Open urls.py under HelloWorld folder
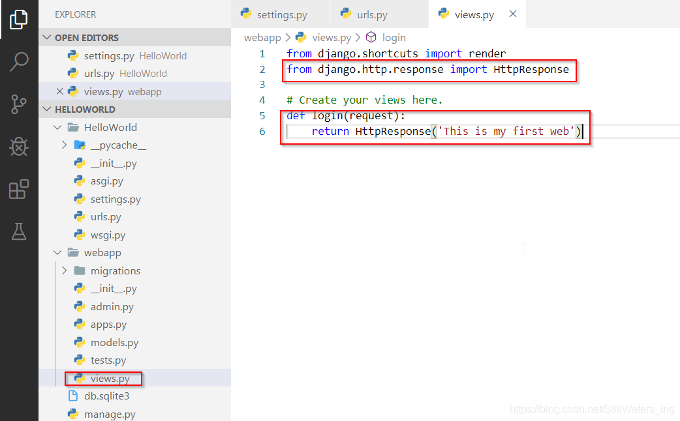Image resolution: width=680 pixels, height=421 pixels. 134,217
